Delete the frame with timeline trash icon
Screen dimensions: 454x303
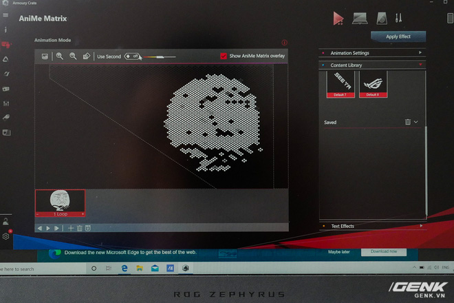(79, 229)
